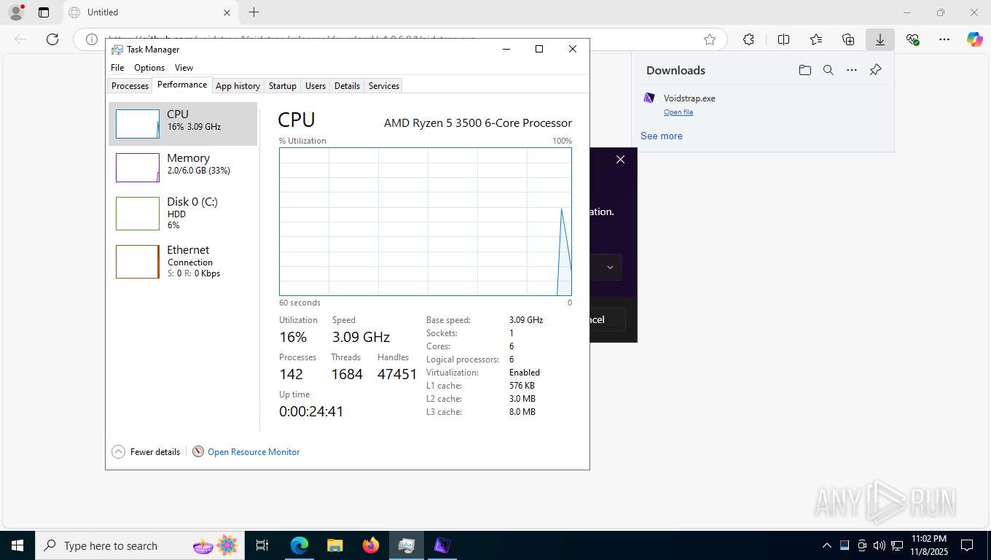Viewport: 991px width, 560px height.
Task: Pin the Downloads panel
Action: point(876,70)
